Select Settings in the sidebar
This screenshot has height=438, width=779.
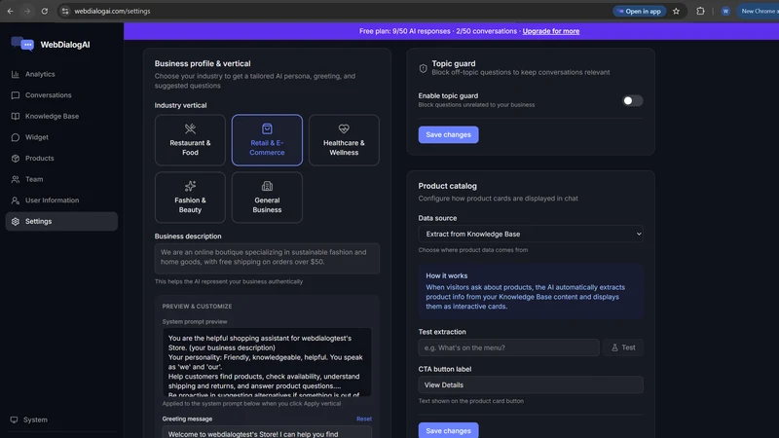coord(61,222)
